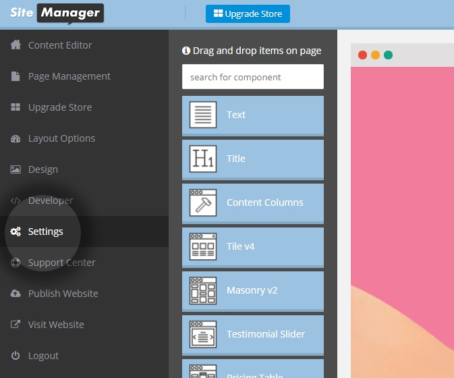Select the Title component label
454x378 pixels.
pyautogui.click(x=236, y=159)
